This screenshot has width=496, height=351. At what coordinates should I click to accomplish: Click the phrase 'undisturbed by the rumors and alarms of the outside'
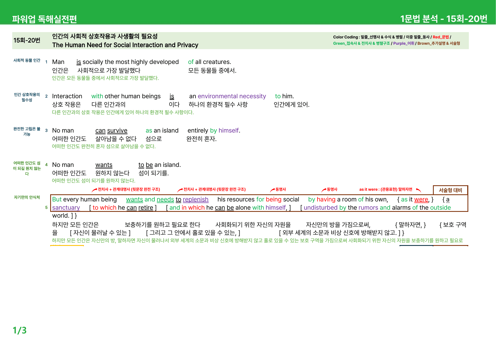point(377,208)
